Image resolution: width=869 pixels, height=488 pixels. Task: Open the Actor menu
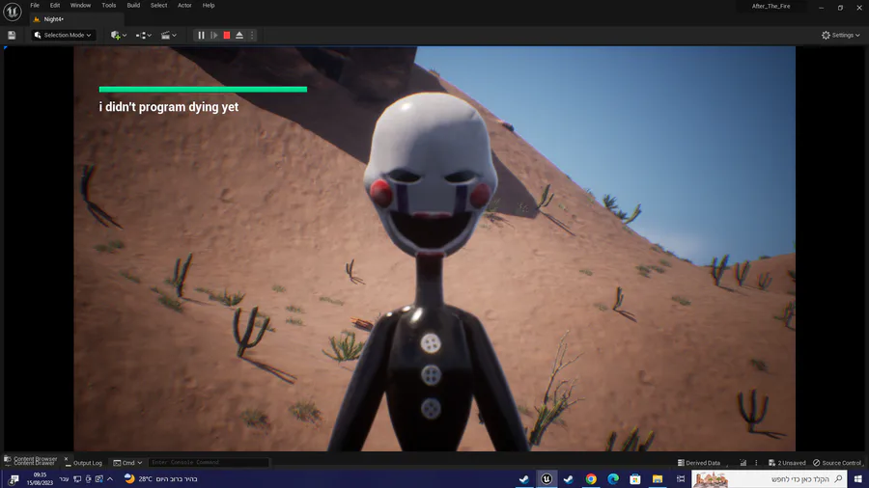click(x=184, y=6)
